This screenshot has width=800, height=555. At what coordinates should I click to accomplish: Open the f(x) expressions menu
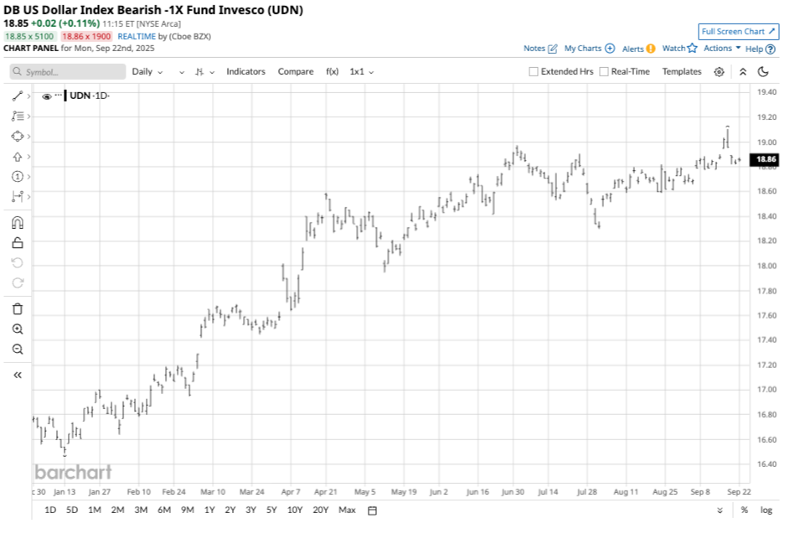click(332, 72)
